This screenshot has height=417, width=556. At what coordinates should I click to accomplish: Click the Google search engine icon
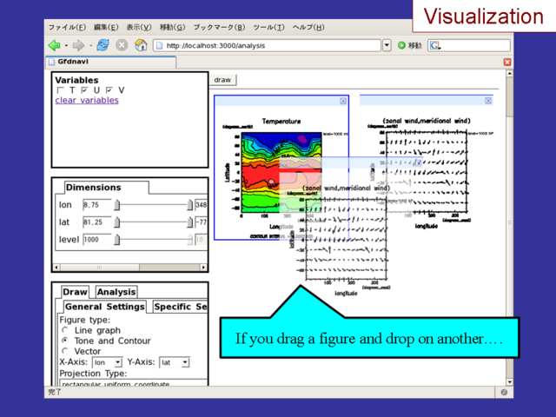434,45
